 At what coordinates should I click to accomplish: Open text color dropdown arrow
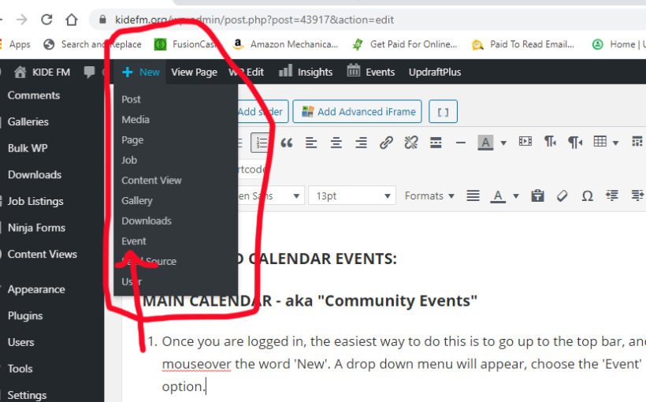tap(516, 195)
